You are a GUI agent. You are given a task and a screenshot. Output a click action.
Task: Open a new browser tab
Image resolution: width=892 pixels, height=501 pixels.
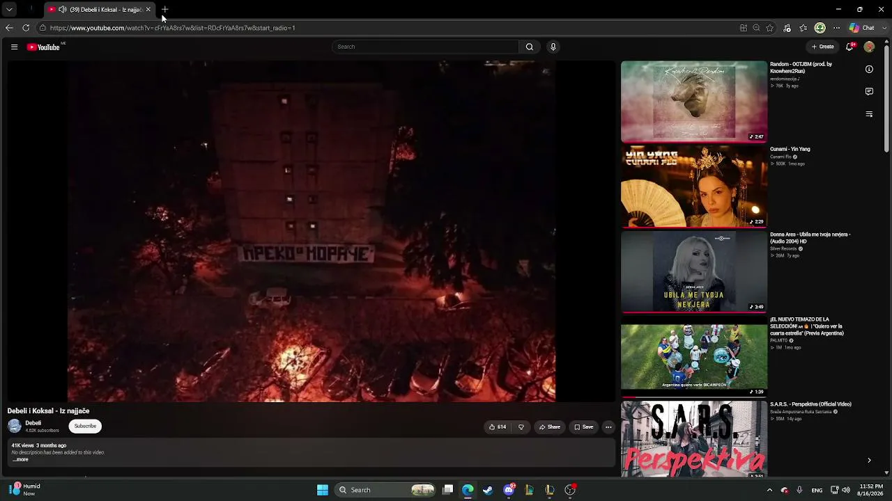coord(165,10)
